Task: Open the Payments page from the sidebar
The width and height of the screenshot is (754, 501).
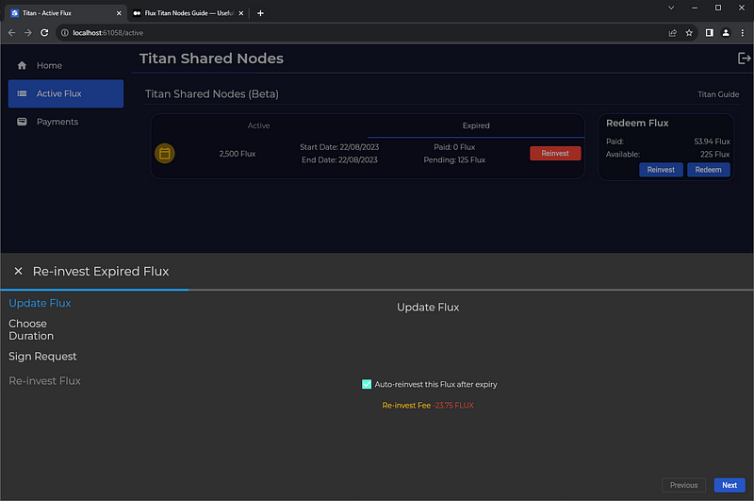Action: (57, 122)
